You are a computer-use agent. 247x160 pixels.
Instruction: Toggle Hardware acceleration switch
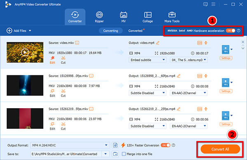tap(231, 30)
